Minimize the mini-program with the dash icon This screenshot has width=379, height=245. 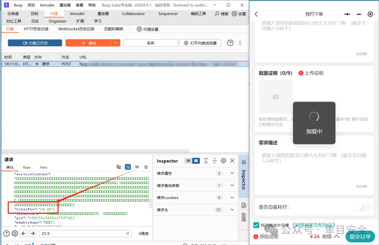pos(359,14)
